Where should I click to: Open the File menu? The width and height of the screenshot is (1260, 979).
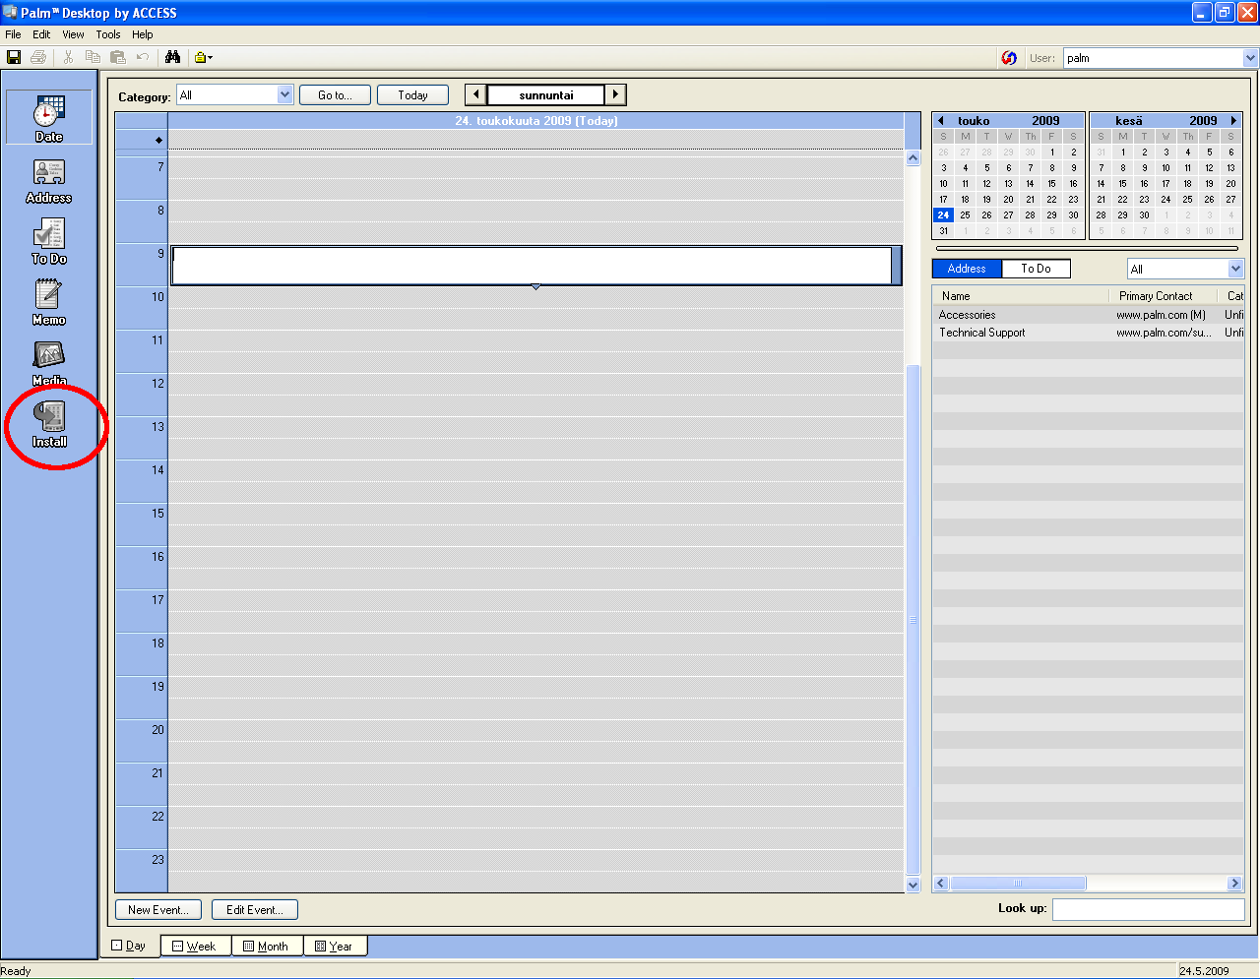13,34
